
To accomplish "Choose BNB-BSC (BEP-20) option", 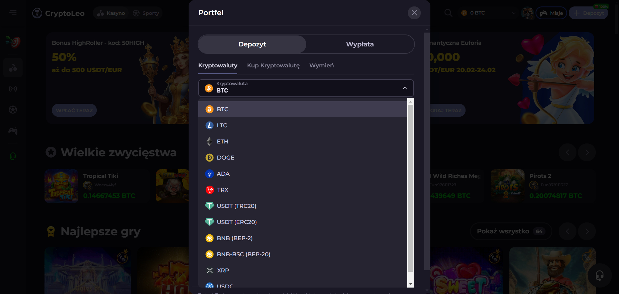I will pos(243,254).
